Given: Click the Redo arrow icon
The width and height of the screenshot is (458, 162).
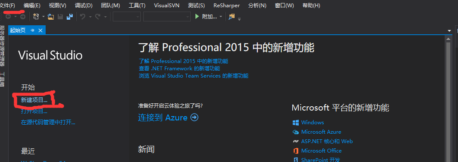Looking at the screenshot, I should (98, 17).
